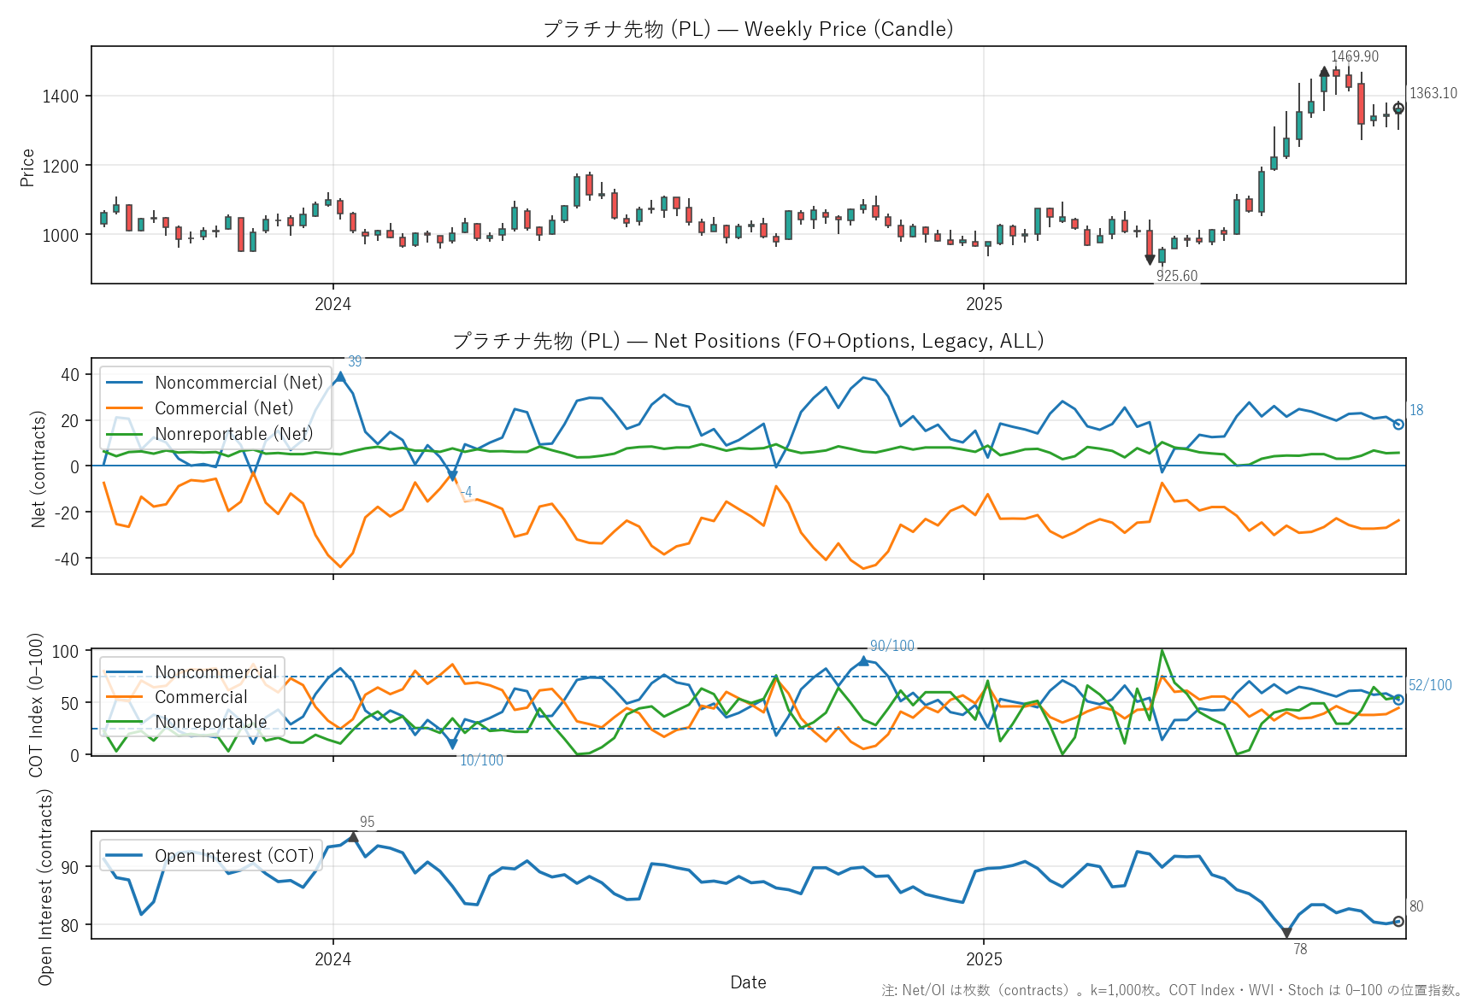1477x1008 pixels.
Task: Click Noncommercial entry in COT Index legend
Action: [191, 672]
